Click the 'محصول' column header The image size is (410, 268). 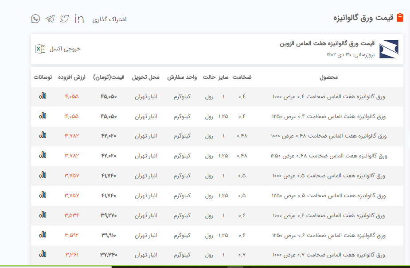(x=328, y=77)
